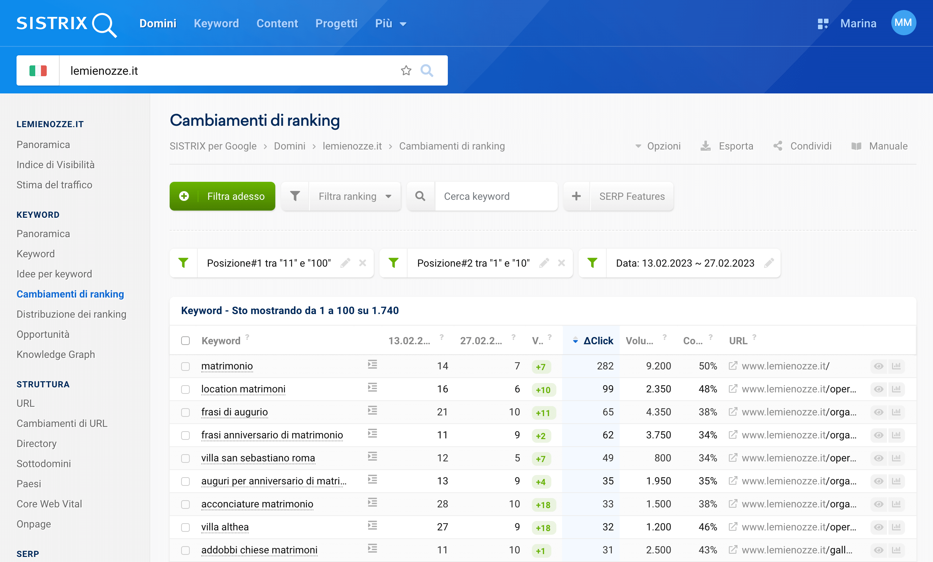Edit the Data date range filter pencil

[769, 263]
